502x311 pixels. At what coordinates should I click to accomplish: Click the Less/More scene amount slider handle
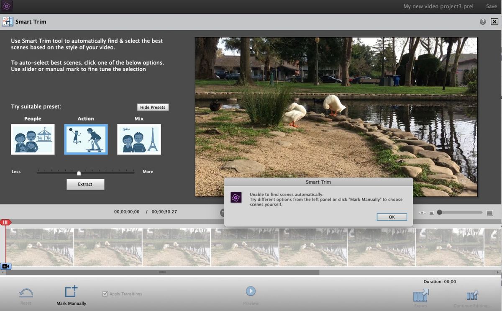tap(79, 172)
